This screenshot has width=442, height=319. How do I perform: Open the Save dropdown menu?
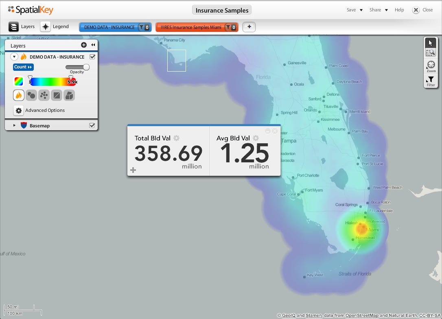[x=354, y=10]
